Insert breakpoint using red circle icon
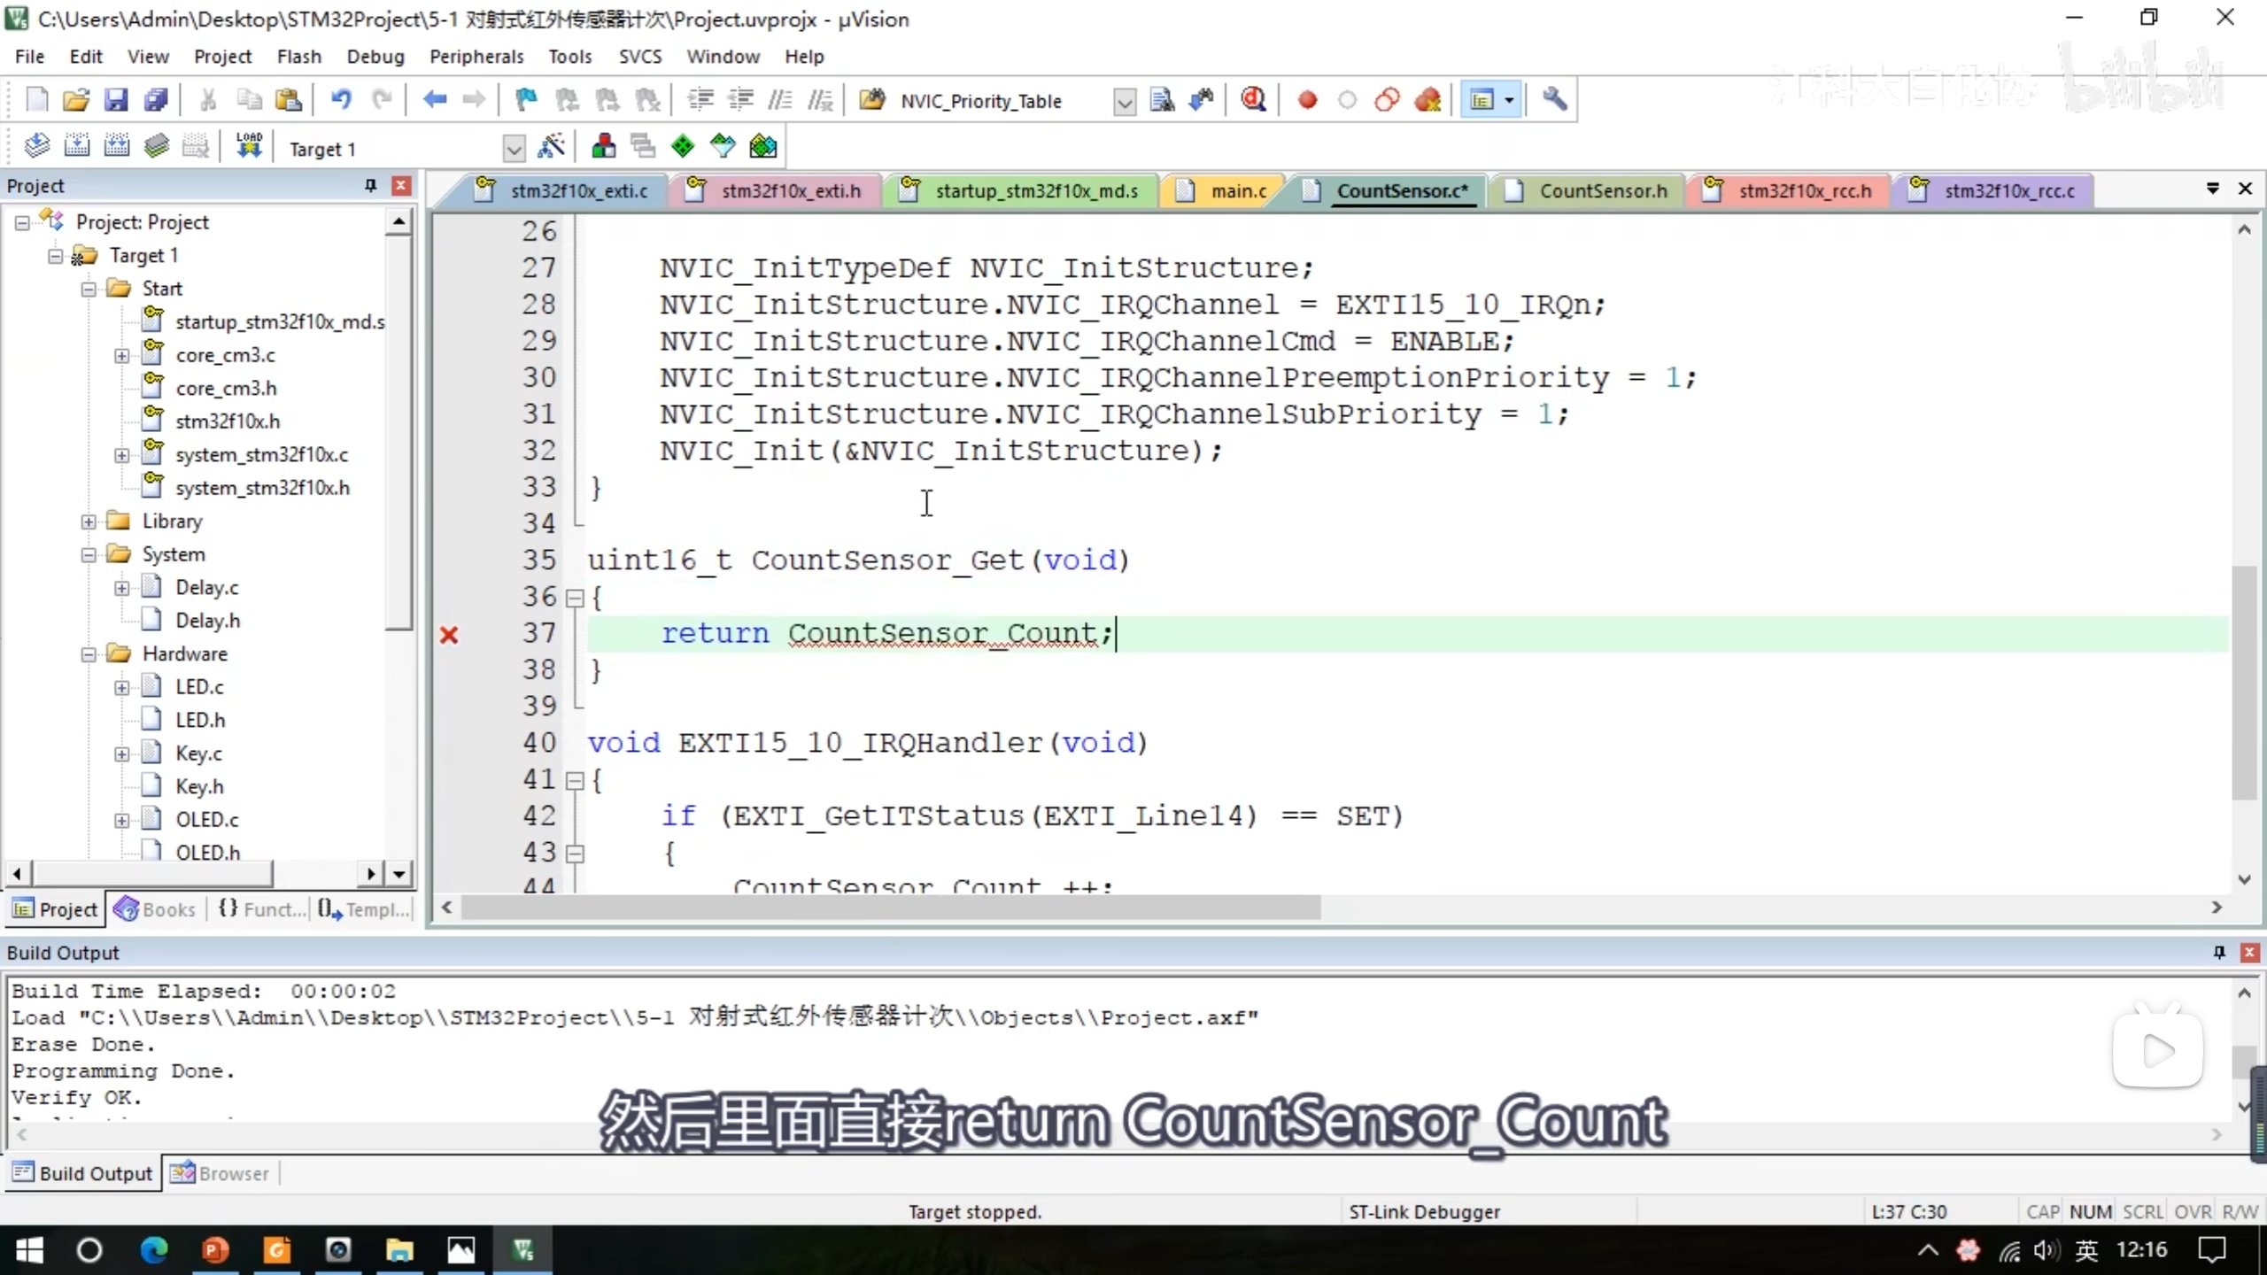The width and height of the screenshot is (2267, 1275). tap(1307, 100)
